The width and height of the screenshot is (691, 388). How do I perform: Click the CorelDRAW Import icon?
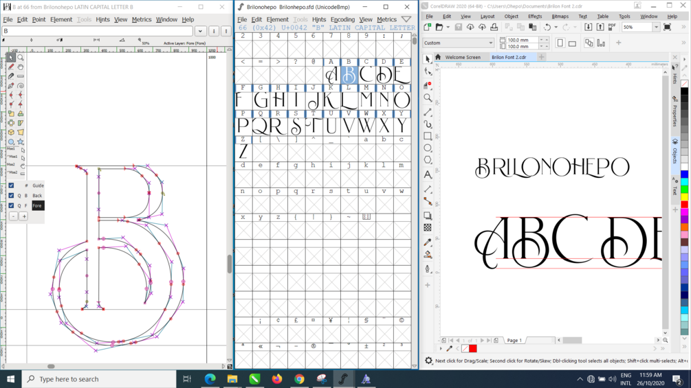589,27
